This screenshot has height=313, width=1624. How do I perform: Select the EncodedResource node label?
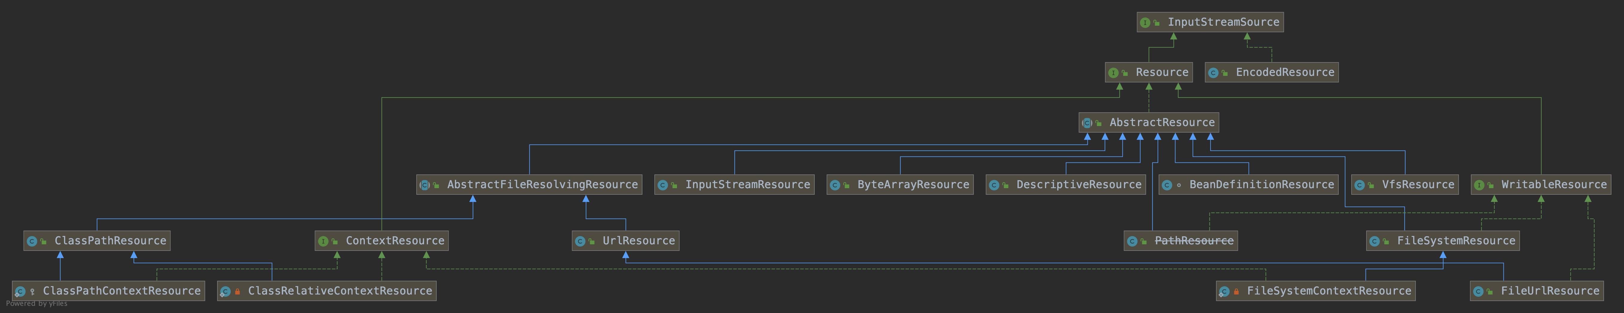pos(1285,72)
